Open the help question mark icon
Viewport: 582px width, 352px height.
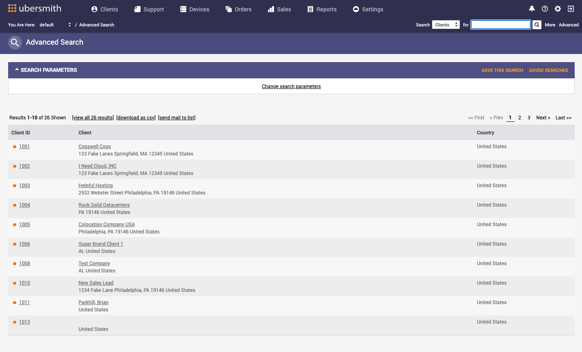(x=545, y=9)
